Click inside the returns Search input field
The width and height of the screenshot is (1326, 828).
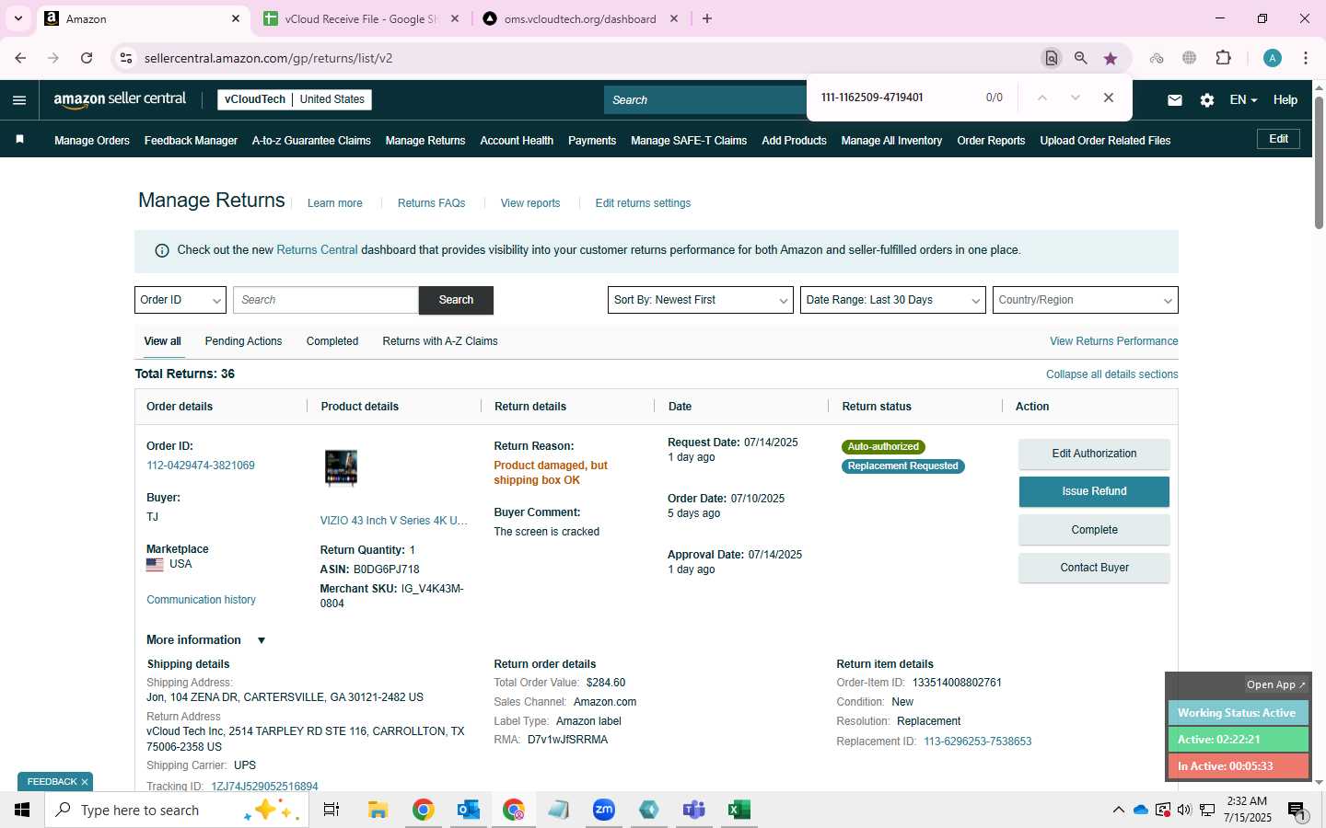[x=326, y=300]
